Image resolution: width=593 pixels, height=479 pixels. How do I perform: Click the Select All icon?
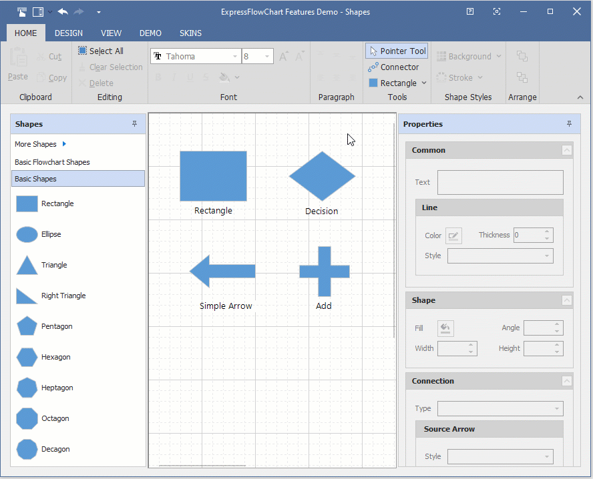pyautogui.click(x=82, y=51)
